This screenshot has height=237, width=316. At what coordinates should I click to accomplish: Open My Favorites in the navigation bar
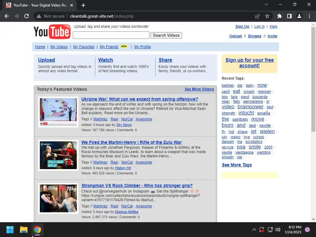(84, 47)
